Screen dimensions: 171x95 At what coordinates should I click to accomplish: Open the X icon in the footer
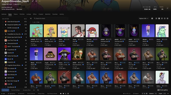[x=66, y=93]
